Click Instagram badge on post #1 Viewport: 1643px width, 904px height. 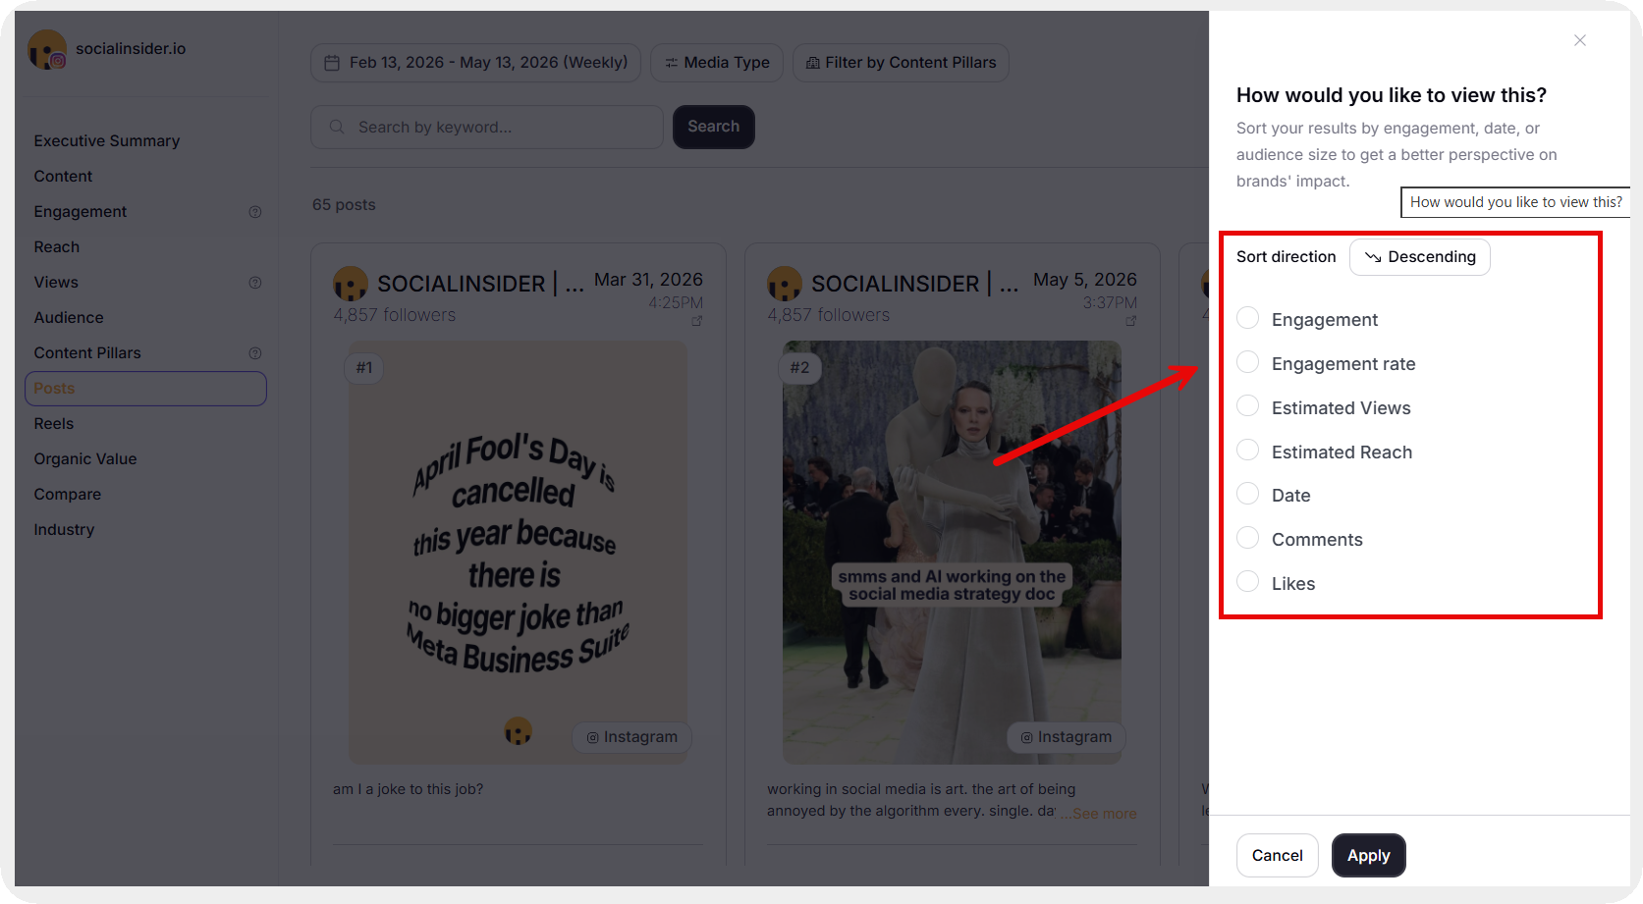click(631, 737)
